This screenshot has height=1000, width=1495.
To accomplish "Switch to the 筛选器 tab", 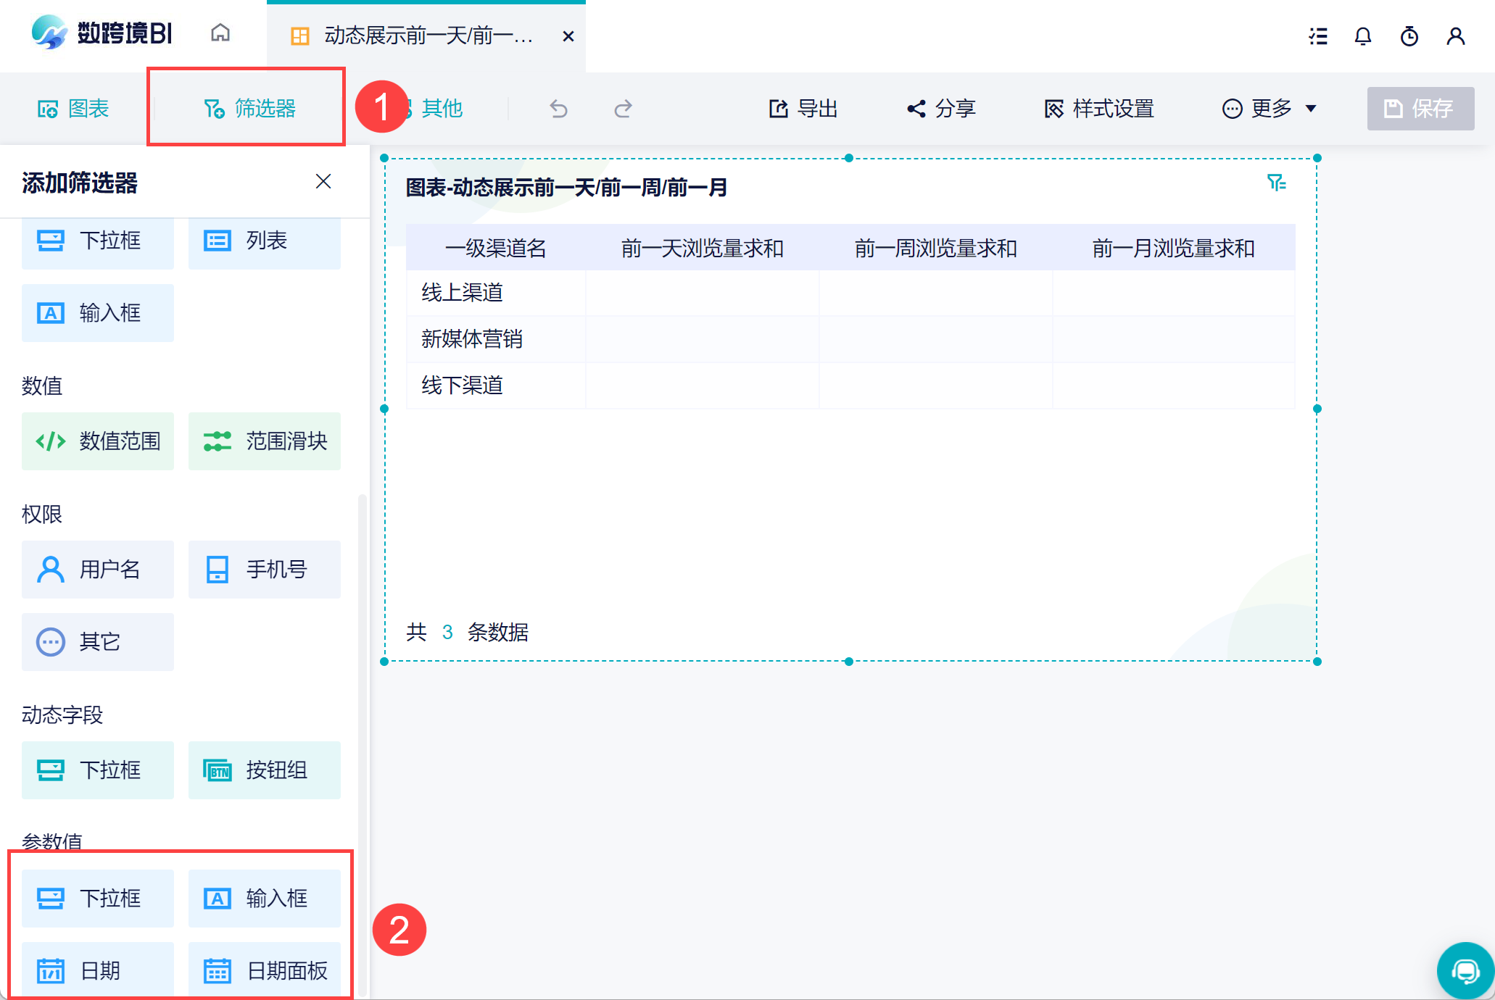I will tap(249, 109).
